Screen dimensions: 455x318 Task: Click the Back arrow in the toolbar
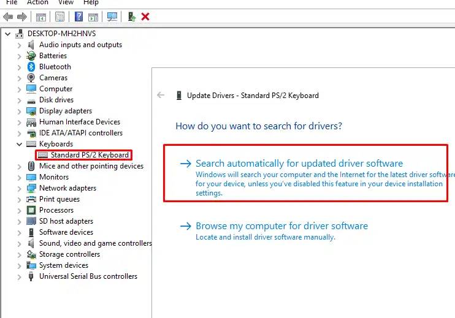pos(8,17)
